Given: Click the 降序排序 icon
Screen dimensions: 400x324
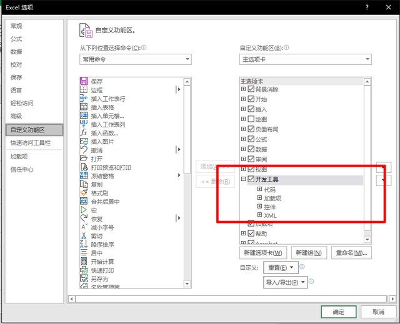Looking at the screenshot, I should coord(84,244).
